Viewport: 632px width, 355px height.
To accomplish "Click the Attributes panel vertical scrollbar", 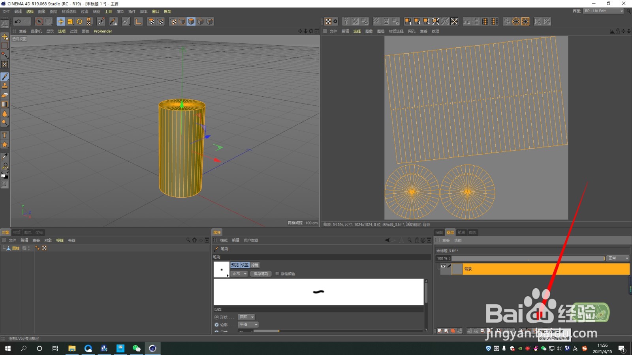I will coord(426,305).
